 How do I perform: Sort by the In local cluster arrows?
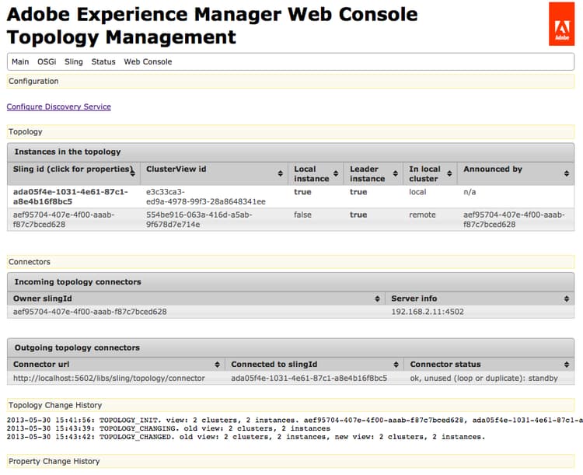click(449, 173)
